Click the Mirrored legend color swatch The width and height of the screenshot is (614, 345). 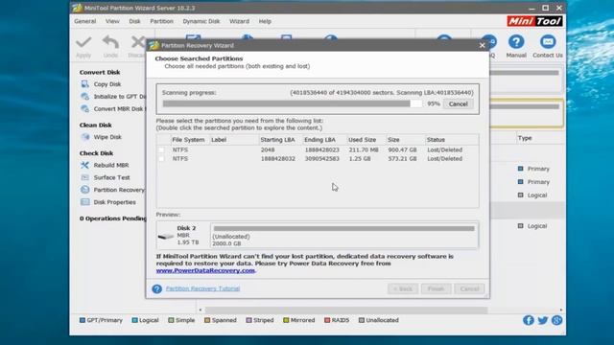pyautogui.click(x=286, y=320)
